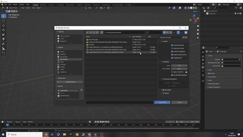
Task: Toggle Image Search checkbox
Action: coord(172,58)
